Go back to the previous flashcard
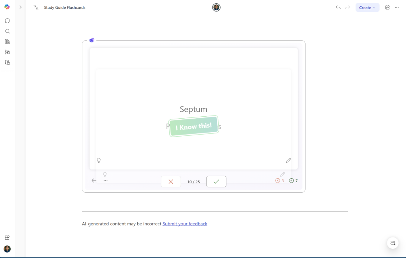The width and height of the screenshot is (406, 258). tap(94, 181)
